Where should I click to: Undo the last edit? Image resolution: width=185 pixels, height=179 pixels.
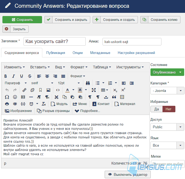click(x=7, y=90)
